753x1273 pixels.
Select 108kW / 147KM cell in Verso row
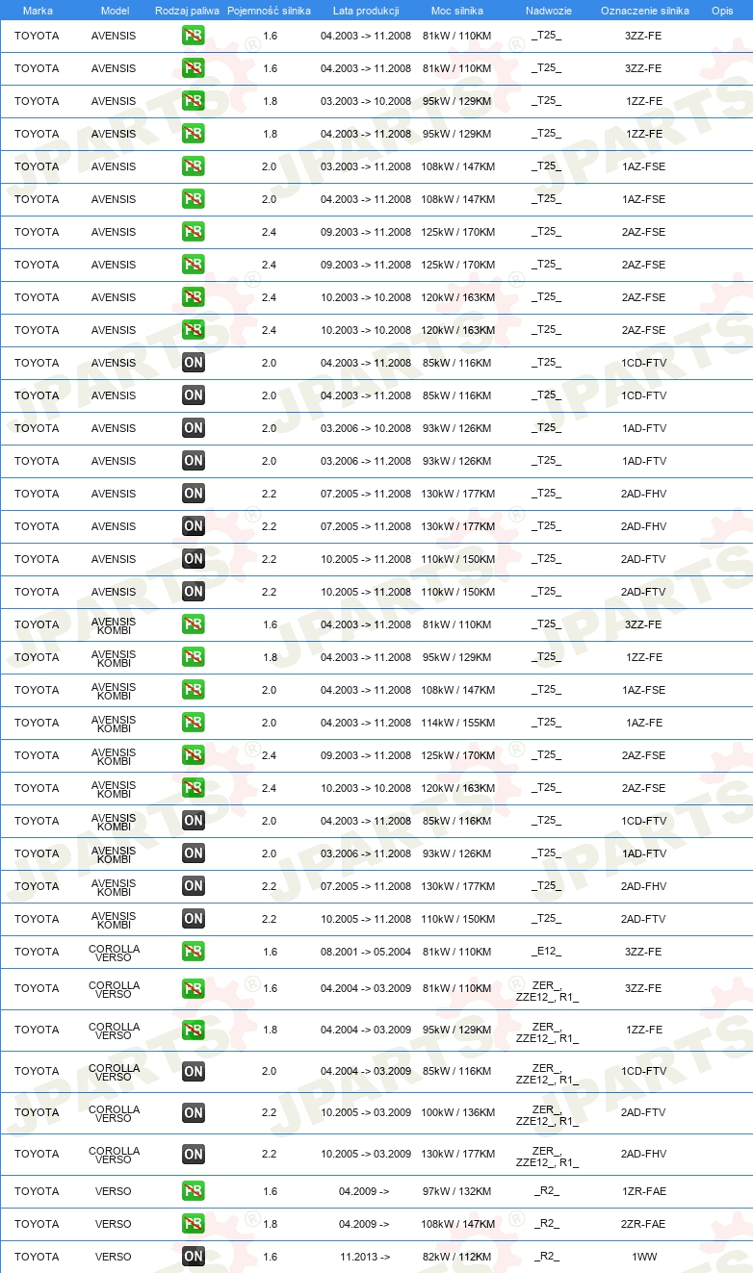pyautogui.click(x=458, y=1224)
